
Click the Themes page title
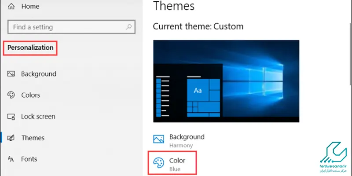(x=174, y=6)
